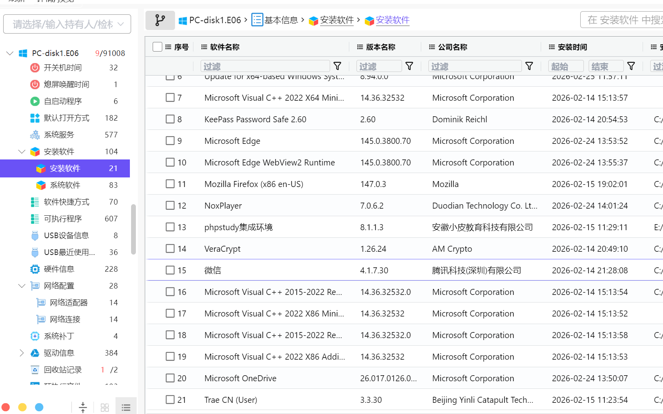Viewport: 663px width, 414px height.
Task: Click the chip icon beside 硬件信息
Action: [35, 269]
